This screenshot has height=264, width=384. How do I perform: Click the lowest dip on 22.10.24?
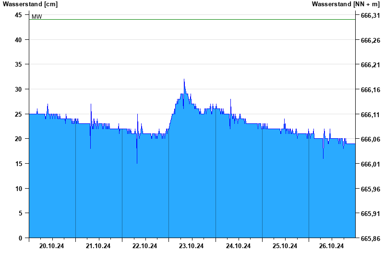(x=137, y=163)
